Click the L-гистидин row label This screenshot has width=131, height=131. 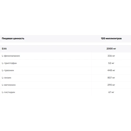[x=8, y=92]
